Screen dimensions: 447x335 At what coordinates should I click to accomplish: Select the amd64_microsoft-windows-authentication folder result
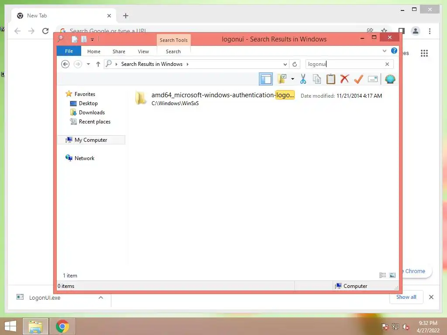click(x=223, y=95)
